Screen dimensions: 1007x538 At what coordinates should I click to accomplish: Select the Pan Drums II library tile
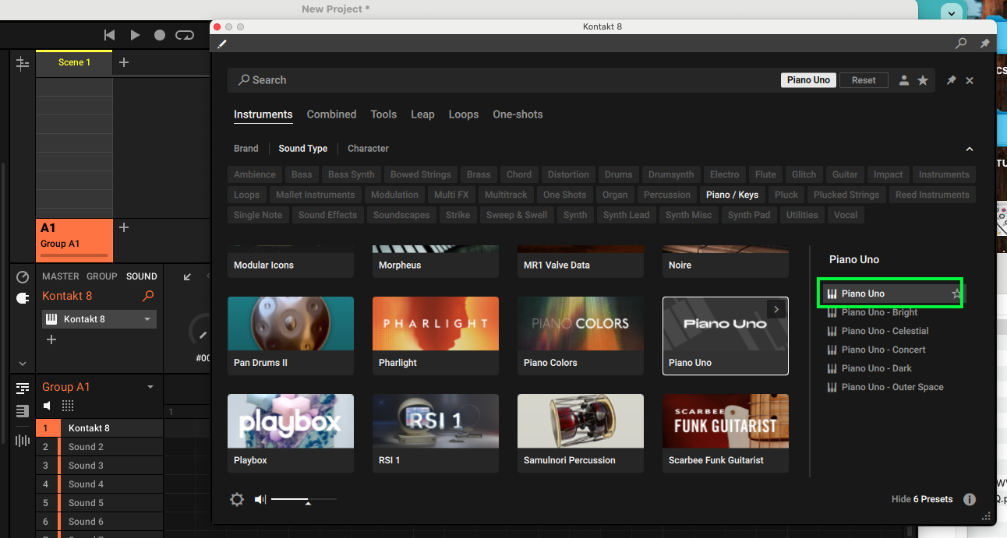point(291,336)
